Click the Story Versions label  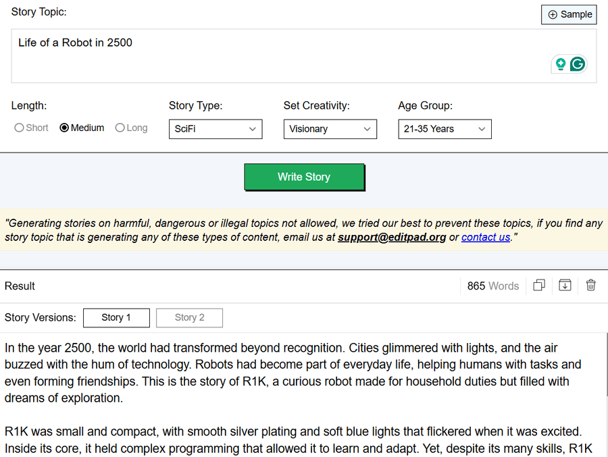(x=41, y=317)
